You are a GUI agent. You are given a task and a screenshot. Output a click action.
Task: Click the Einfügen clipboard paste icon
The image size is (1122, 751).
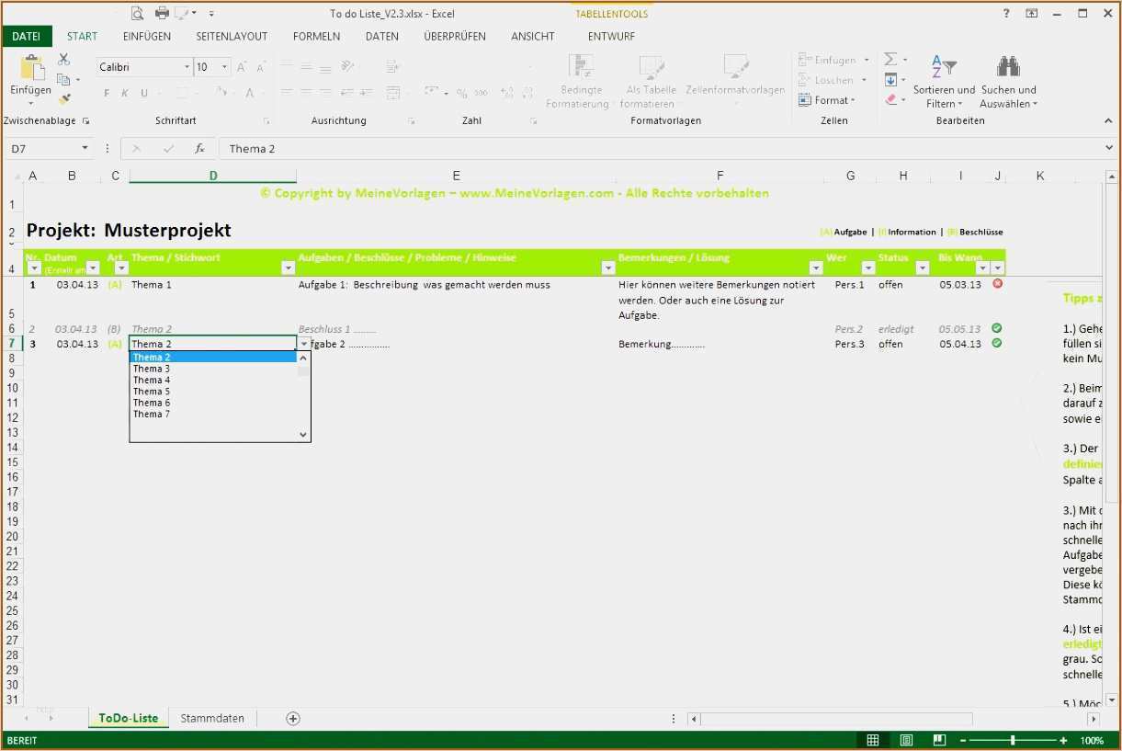pos(30,69)
